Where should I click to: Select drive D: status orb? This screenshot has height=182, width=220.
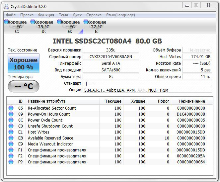tap(33, 22)
